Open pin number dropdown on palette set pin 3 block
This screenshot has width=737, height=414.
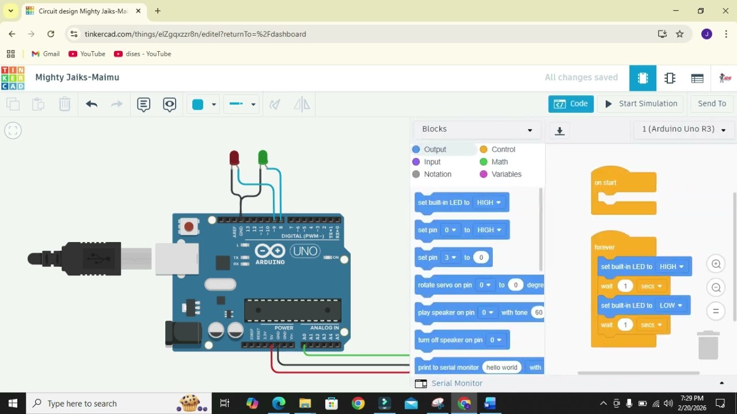[x=450, y=258]
